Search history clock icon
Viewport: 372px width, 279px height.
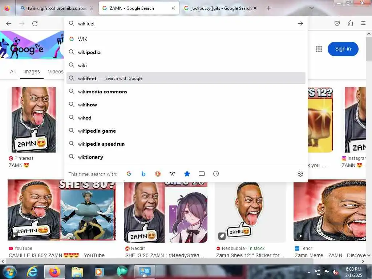tap(216, 174)
